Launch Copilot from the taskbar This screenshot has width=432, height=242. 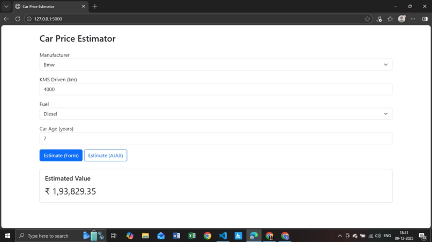pyautogui.click(x=130, y=236)
